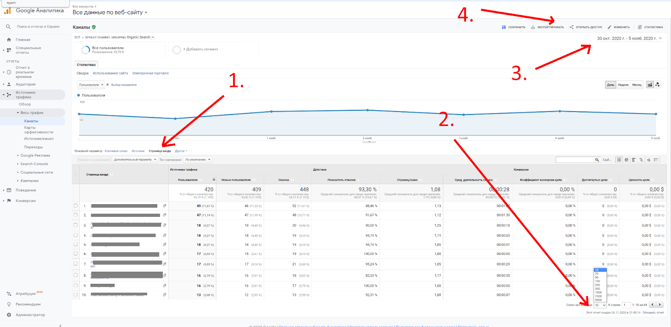Tick the checkbox for row 3
The image size is (671, 327).
(75, 225)
